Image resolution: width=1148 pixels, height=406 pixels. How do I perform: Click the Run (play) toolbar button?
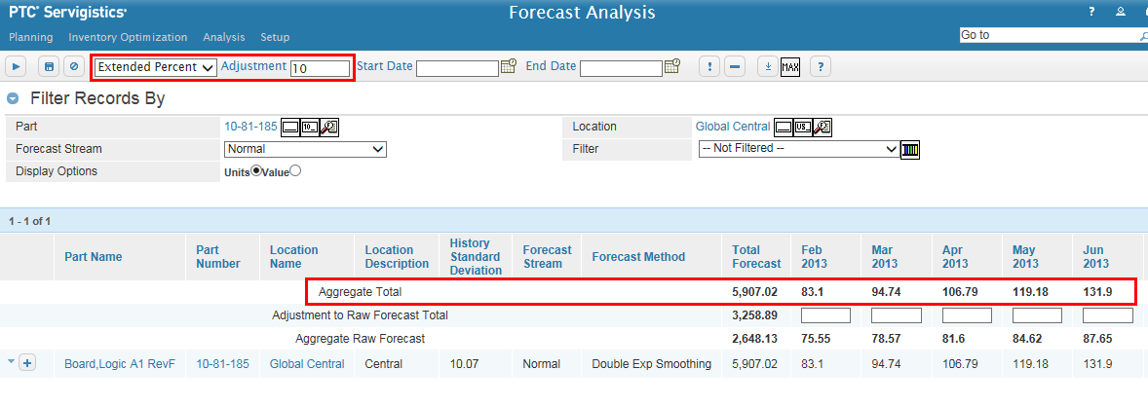click(x=17, y=66)
